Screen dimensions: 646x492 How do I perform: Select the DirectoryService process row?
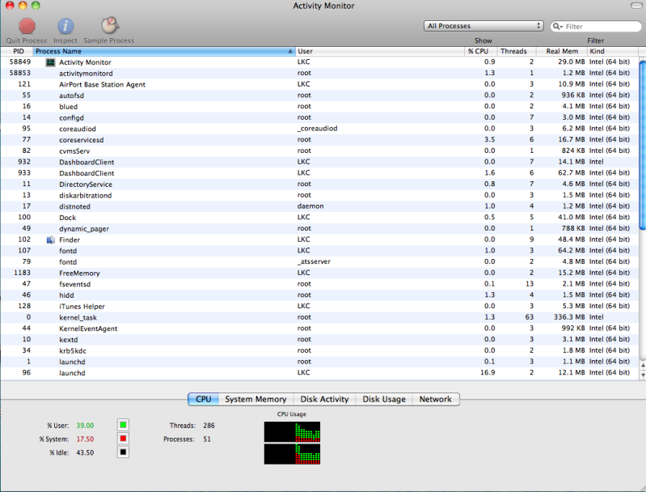[x=319, y=184]
